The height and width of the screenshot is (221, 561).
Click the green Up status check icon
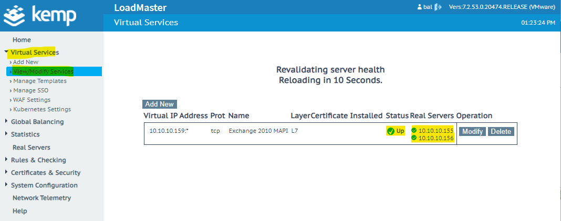click(391, 131)
